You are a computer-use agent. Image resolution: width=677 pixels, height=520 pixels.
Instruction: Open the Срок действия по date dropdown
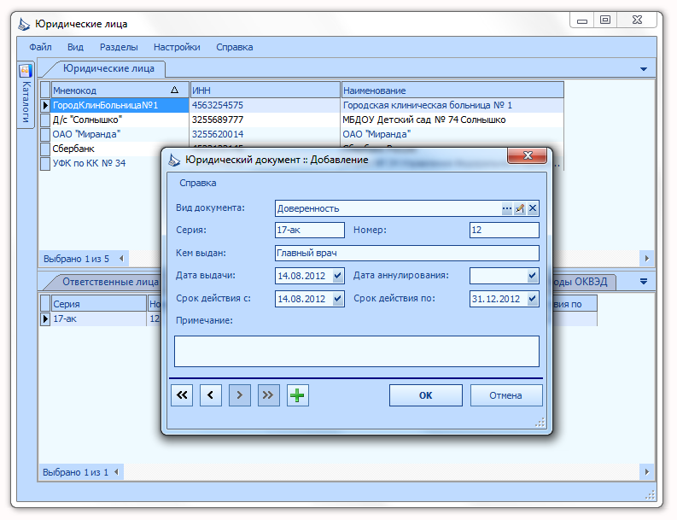533,299
